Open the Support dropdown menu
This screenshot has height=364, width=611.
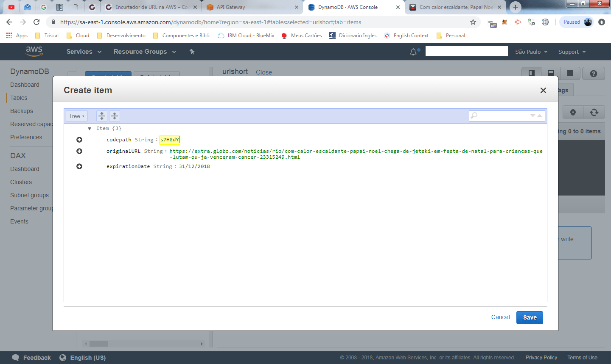point(572,52)
